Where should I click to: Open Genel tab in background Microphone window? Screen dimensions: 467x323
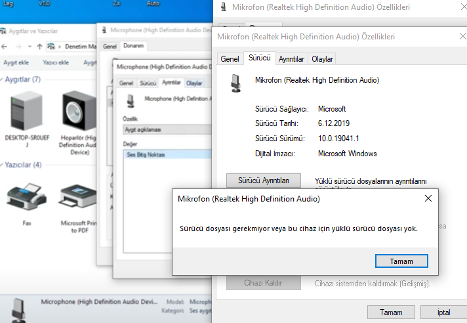pos(110,47)
